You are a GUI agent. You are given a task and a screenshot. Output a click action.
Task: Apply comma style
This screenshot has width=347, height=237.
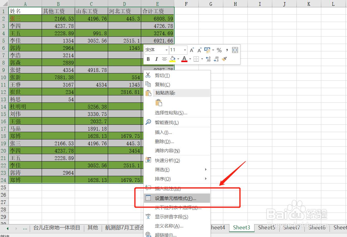(x=227, y=50)
